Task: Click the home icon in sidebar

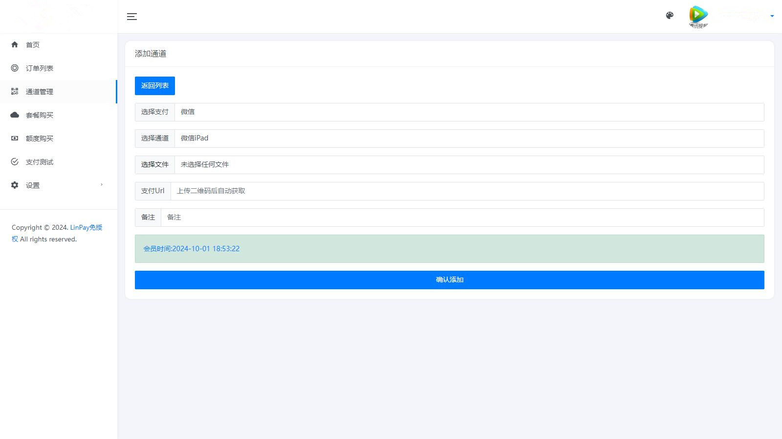Action: [x=15, y=44]
